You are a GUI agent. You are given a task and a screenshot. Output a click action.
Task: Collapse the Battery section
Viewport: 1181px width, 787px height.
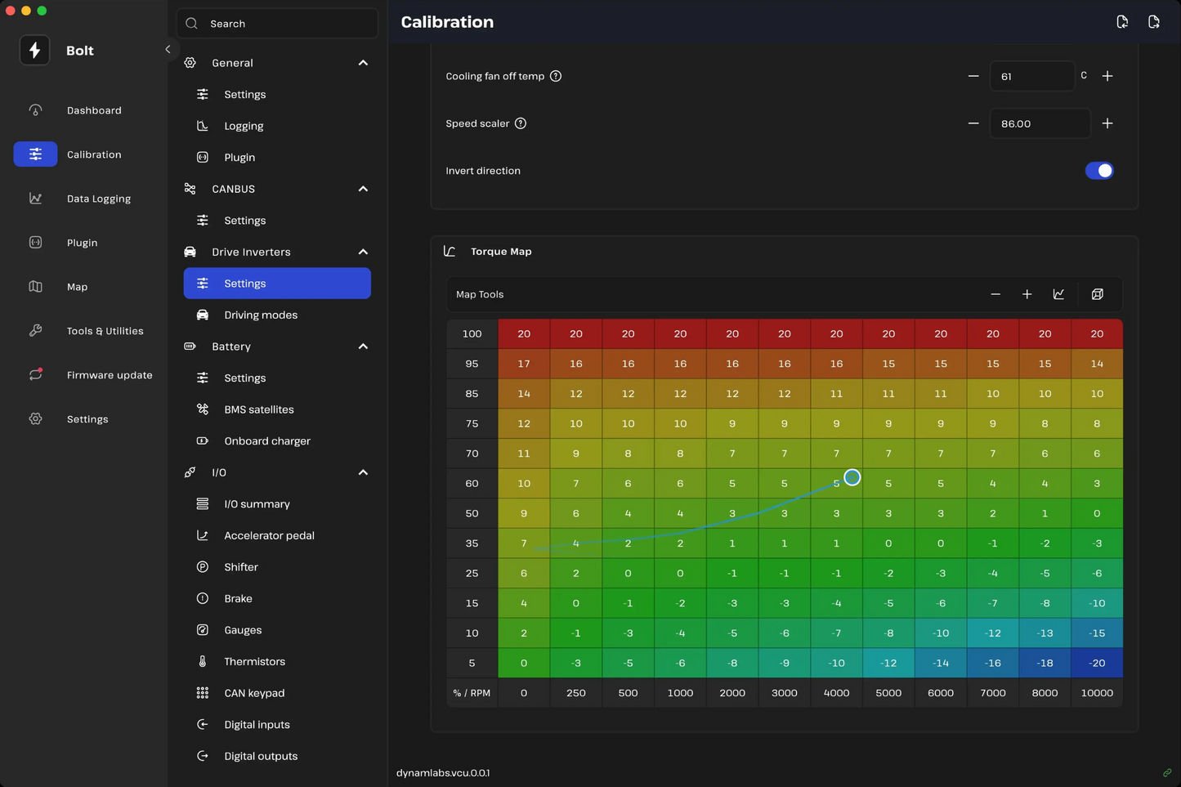coord(363,347)
